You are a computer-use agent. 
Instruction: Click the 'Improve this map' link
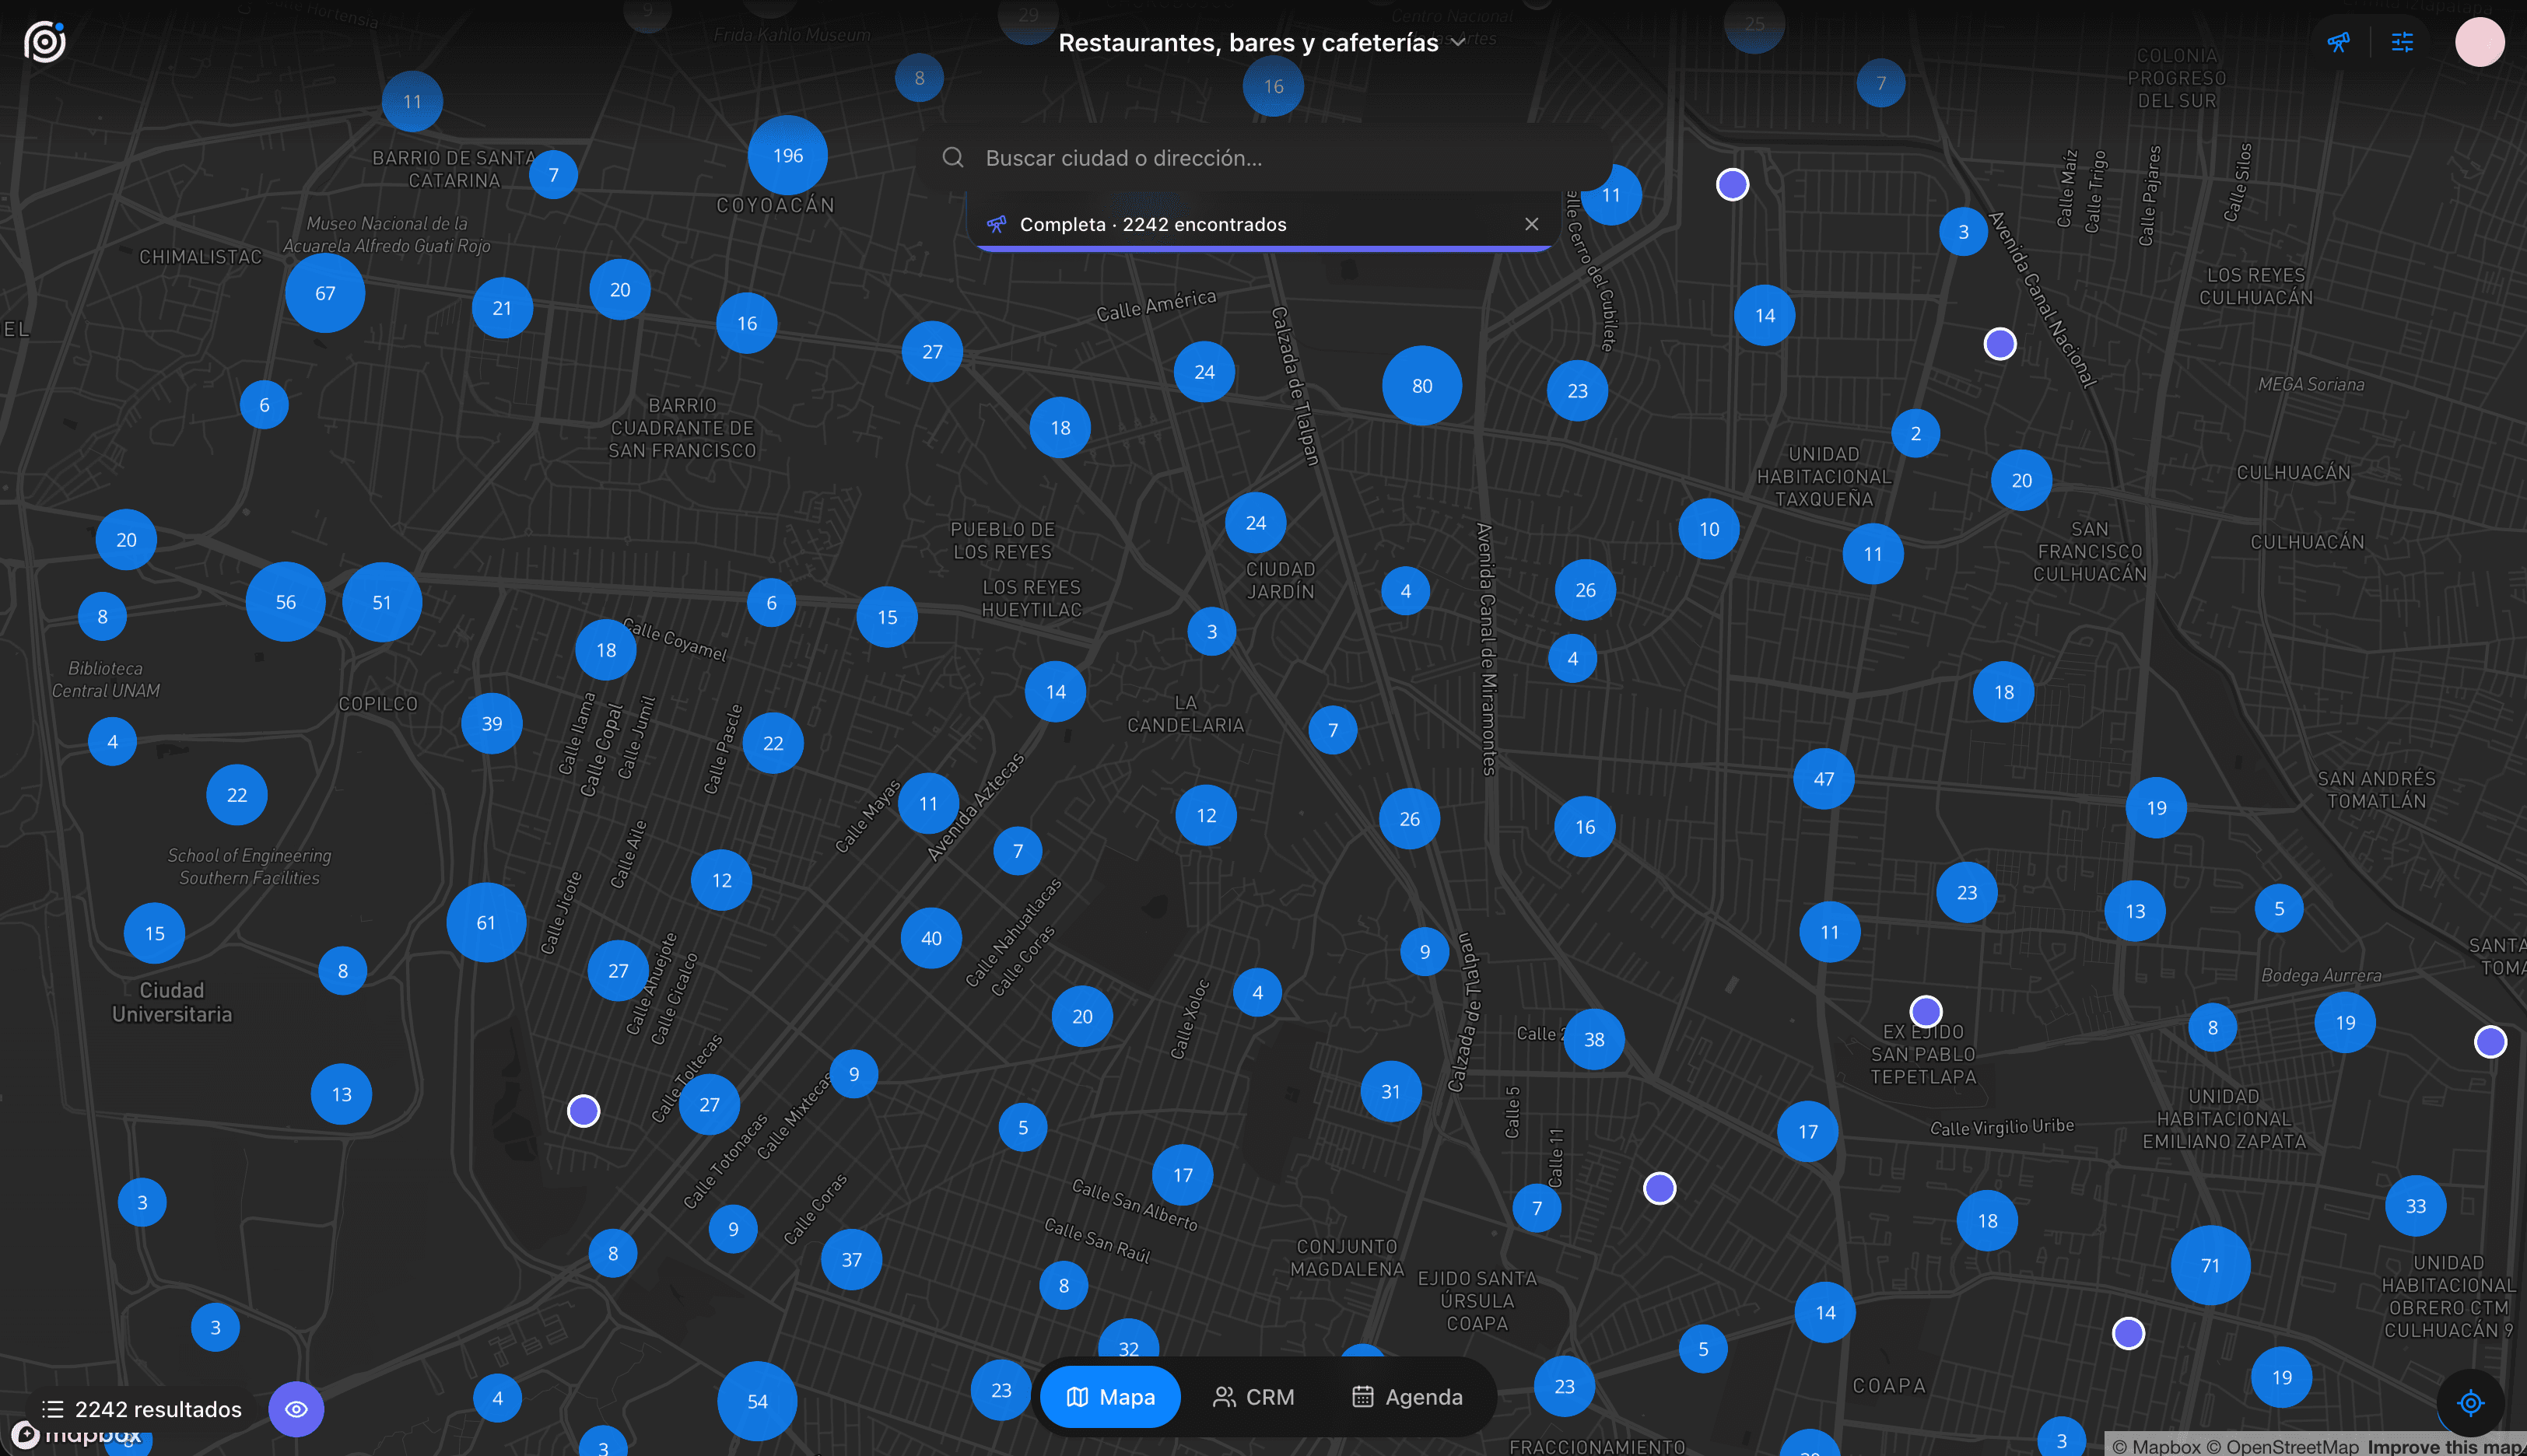click(x=2446, y=1447)
